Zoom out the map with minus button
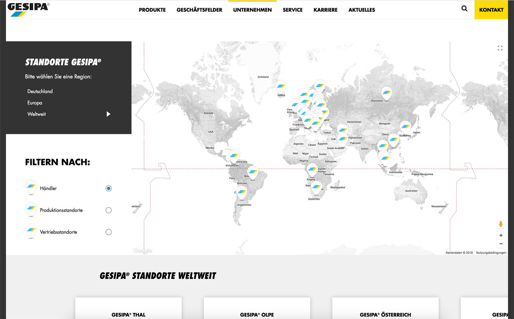514x319 pixels. coord(501,244)
